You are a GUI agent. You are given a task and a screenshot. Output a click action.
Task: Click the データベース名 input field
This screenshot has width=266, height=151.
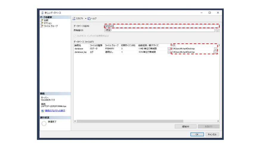click(161, 26)
